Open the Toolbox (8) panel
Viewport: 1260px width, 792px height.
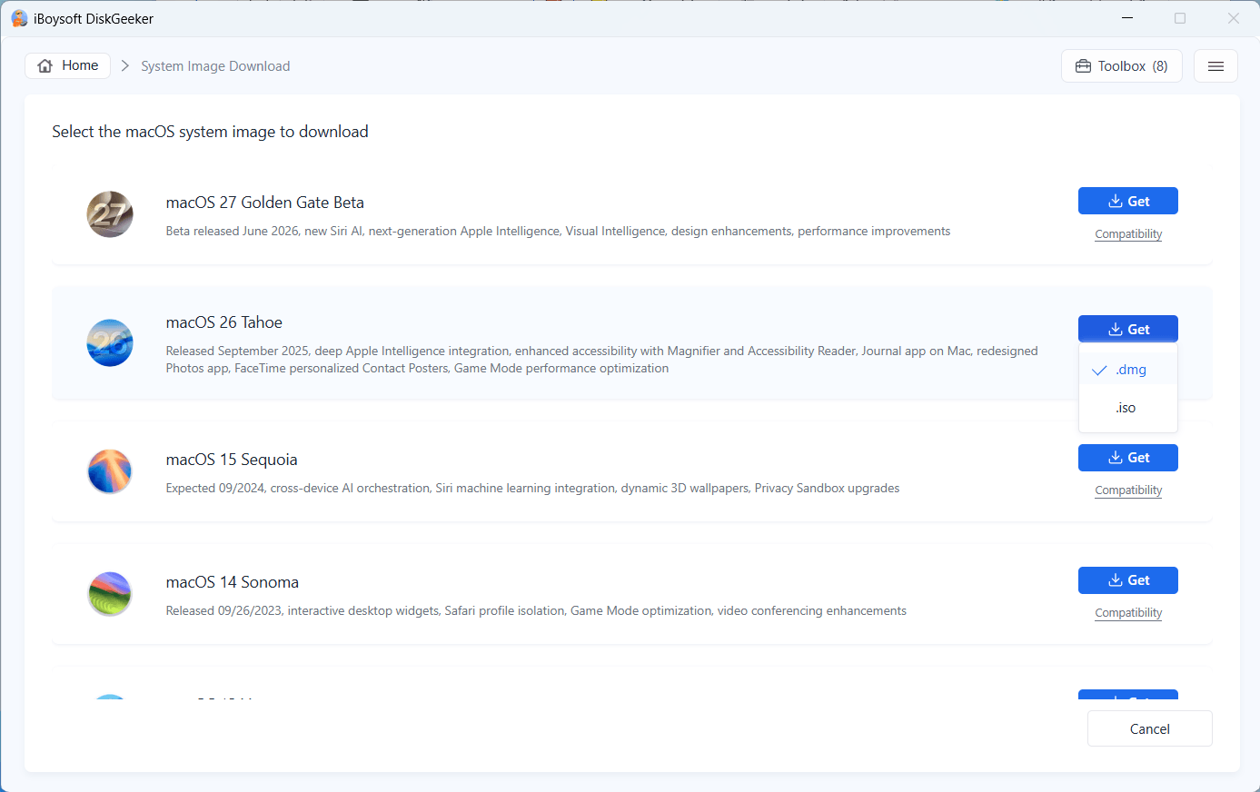(1122, 66)
